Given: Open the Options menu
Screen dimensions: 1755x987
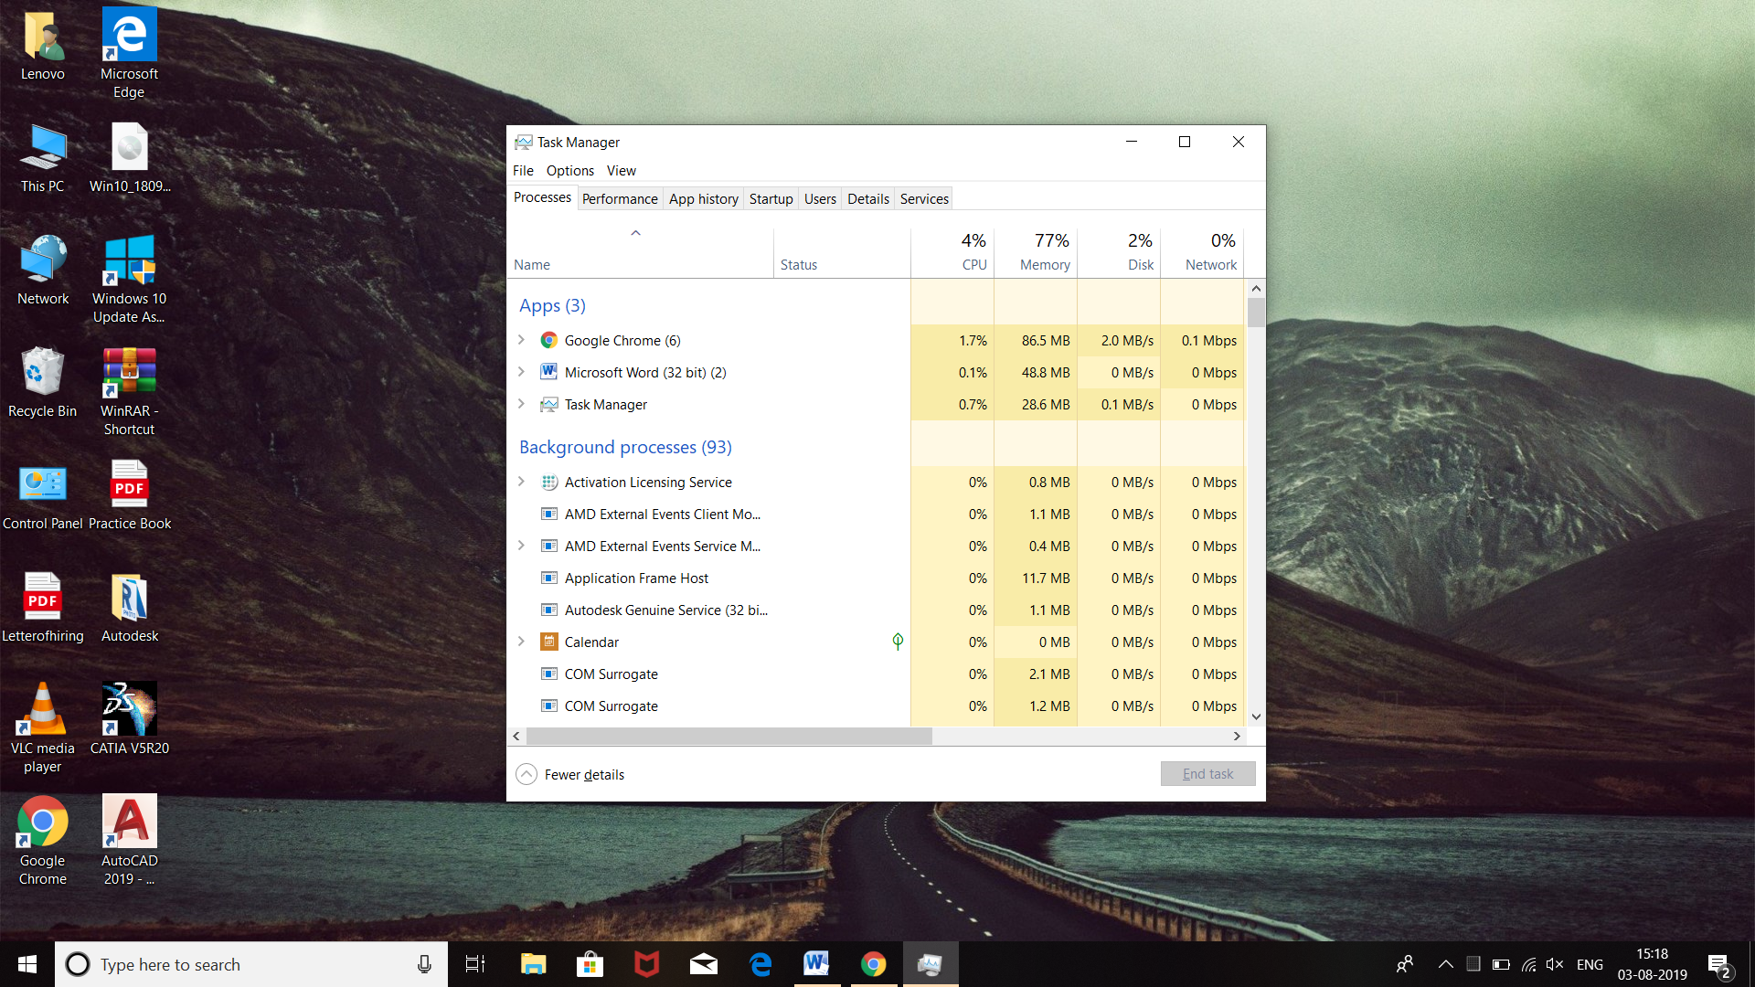Looking at the screenshot, I should [x=569, y=170].
